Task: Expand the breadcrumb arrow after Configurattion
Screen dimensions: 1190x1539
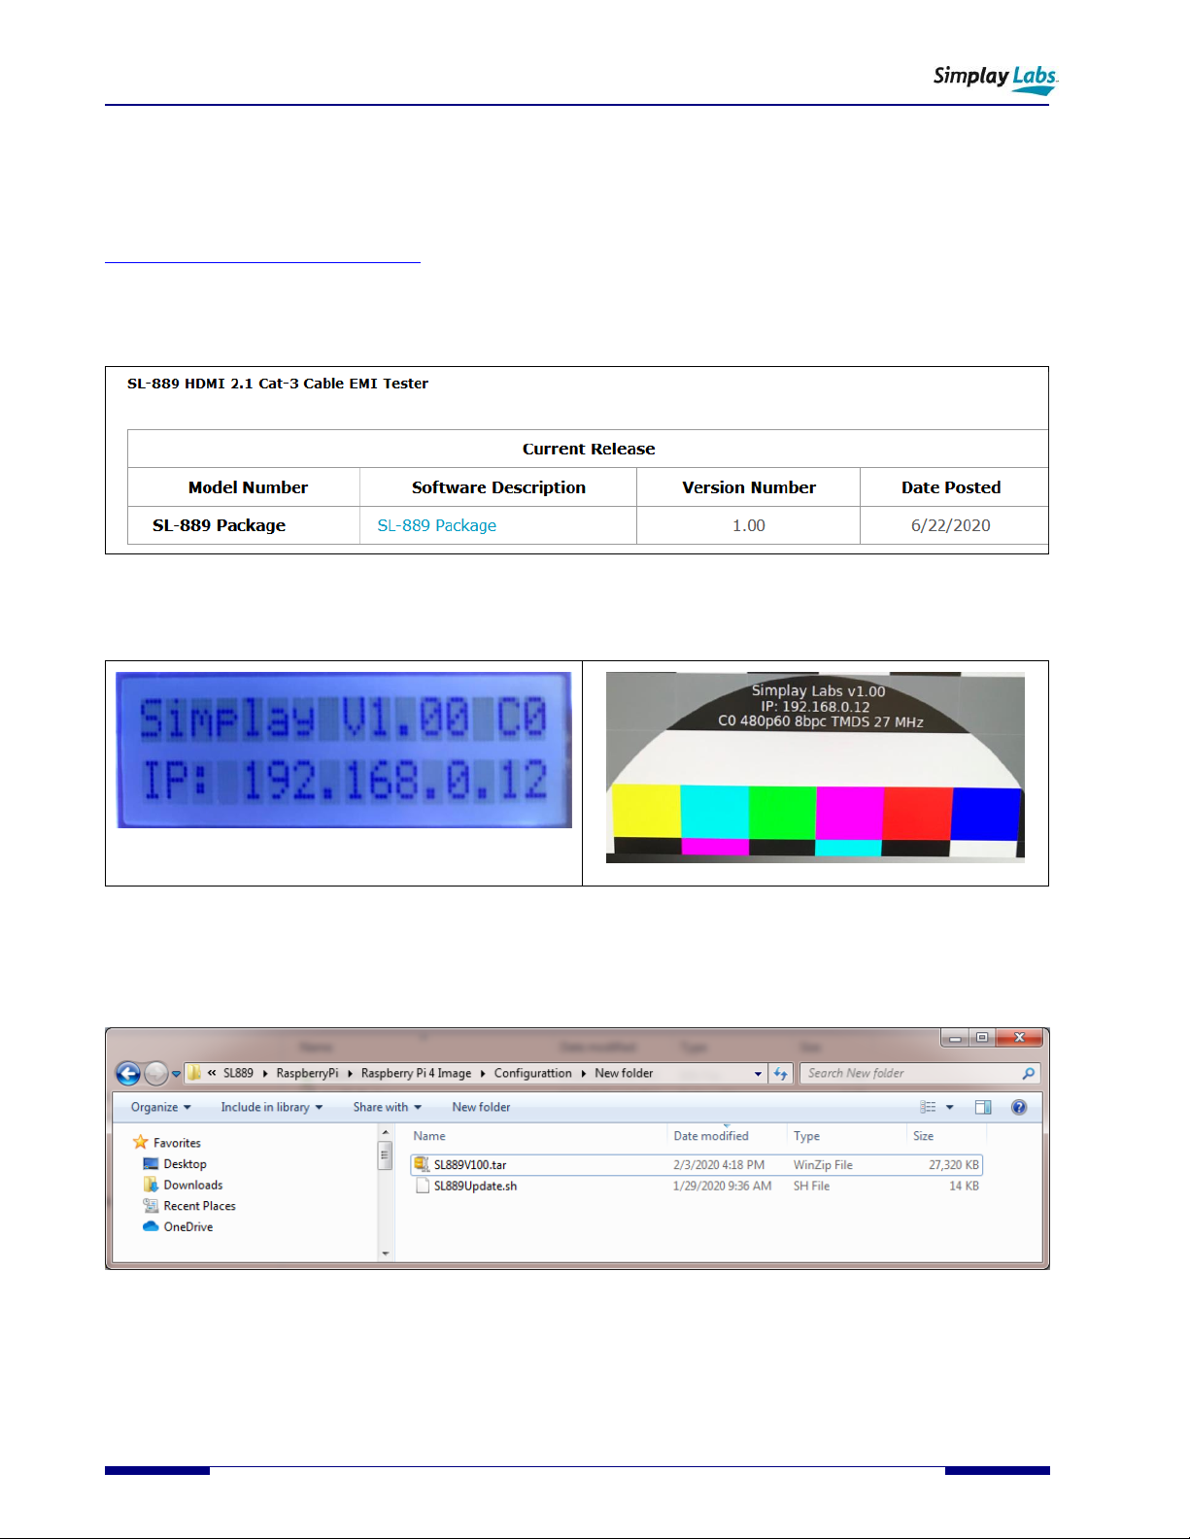Action: 583,1074
